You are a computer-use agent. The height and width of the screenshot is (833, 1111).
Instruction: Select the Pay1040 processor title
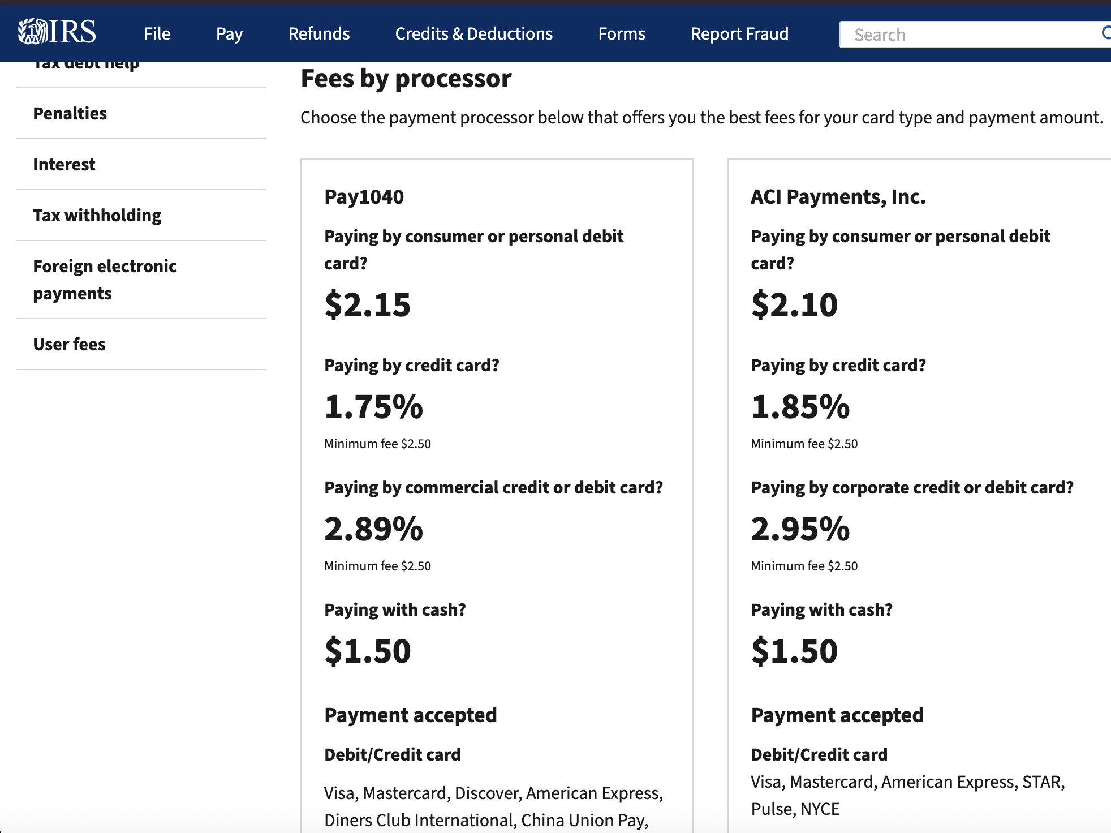pos(364,196)
